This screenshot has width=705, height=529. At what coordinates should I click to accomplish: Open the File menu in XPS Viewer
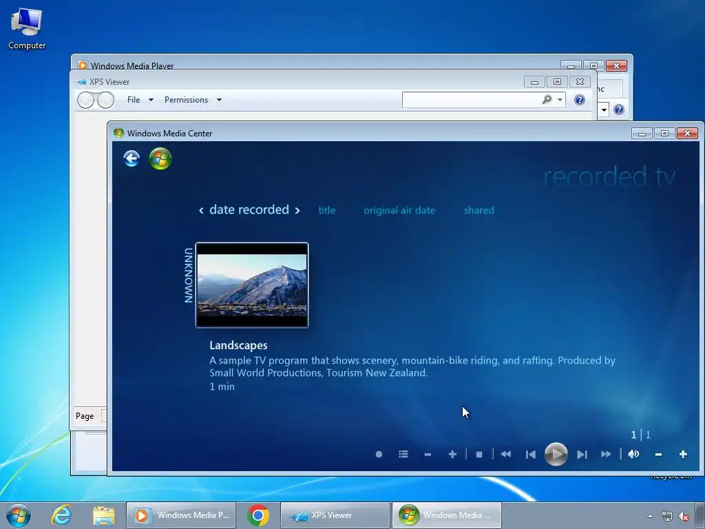134,100
